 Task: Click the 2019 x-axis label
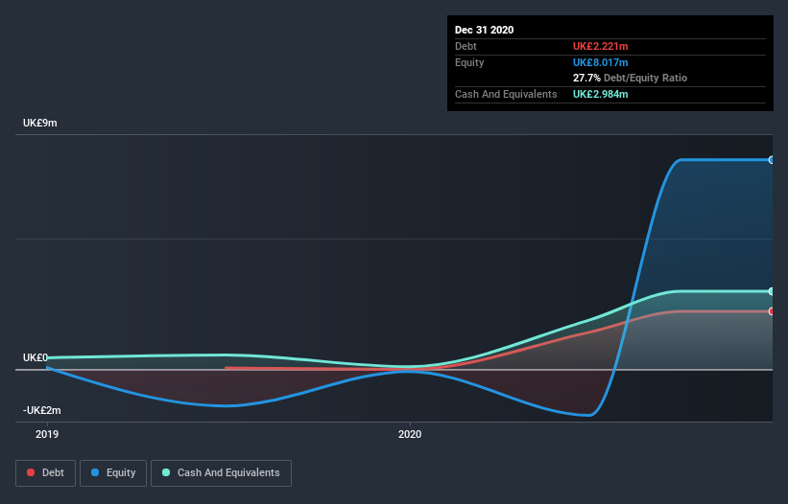click(47, 434)
